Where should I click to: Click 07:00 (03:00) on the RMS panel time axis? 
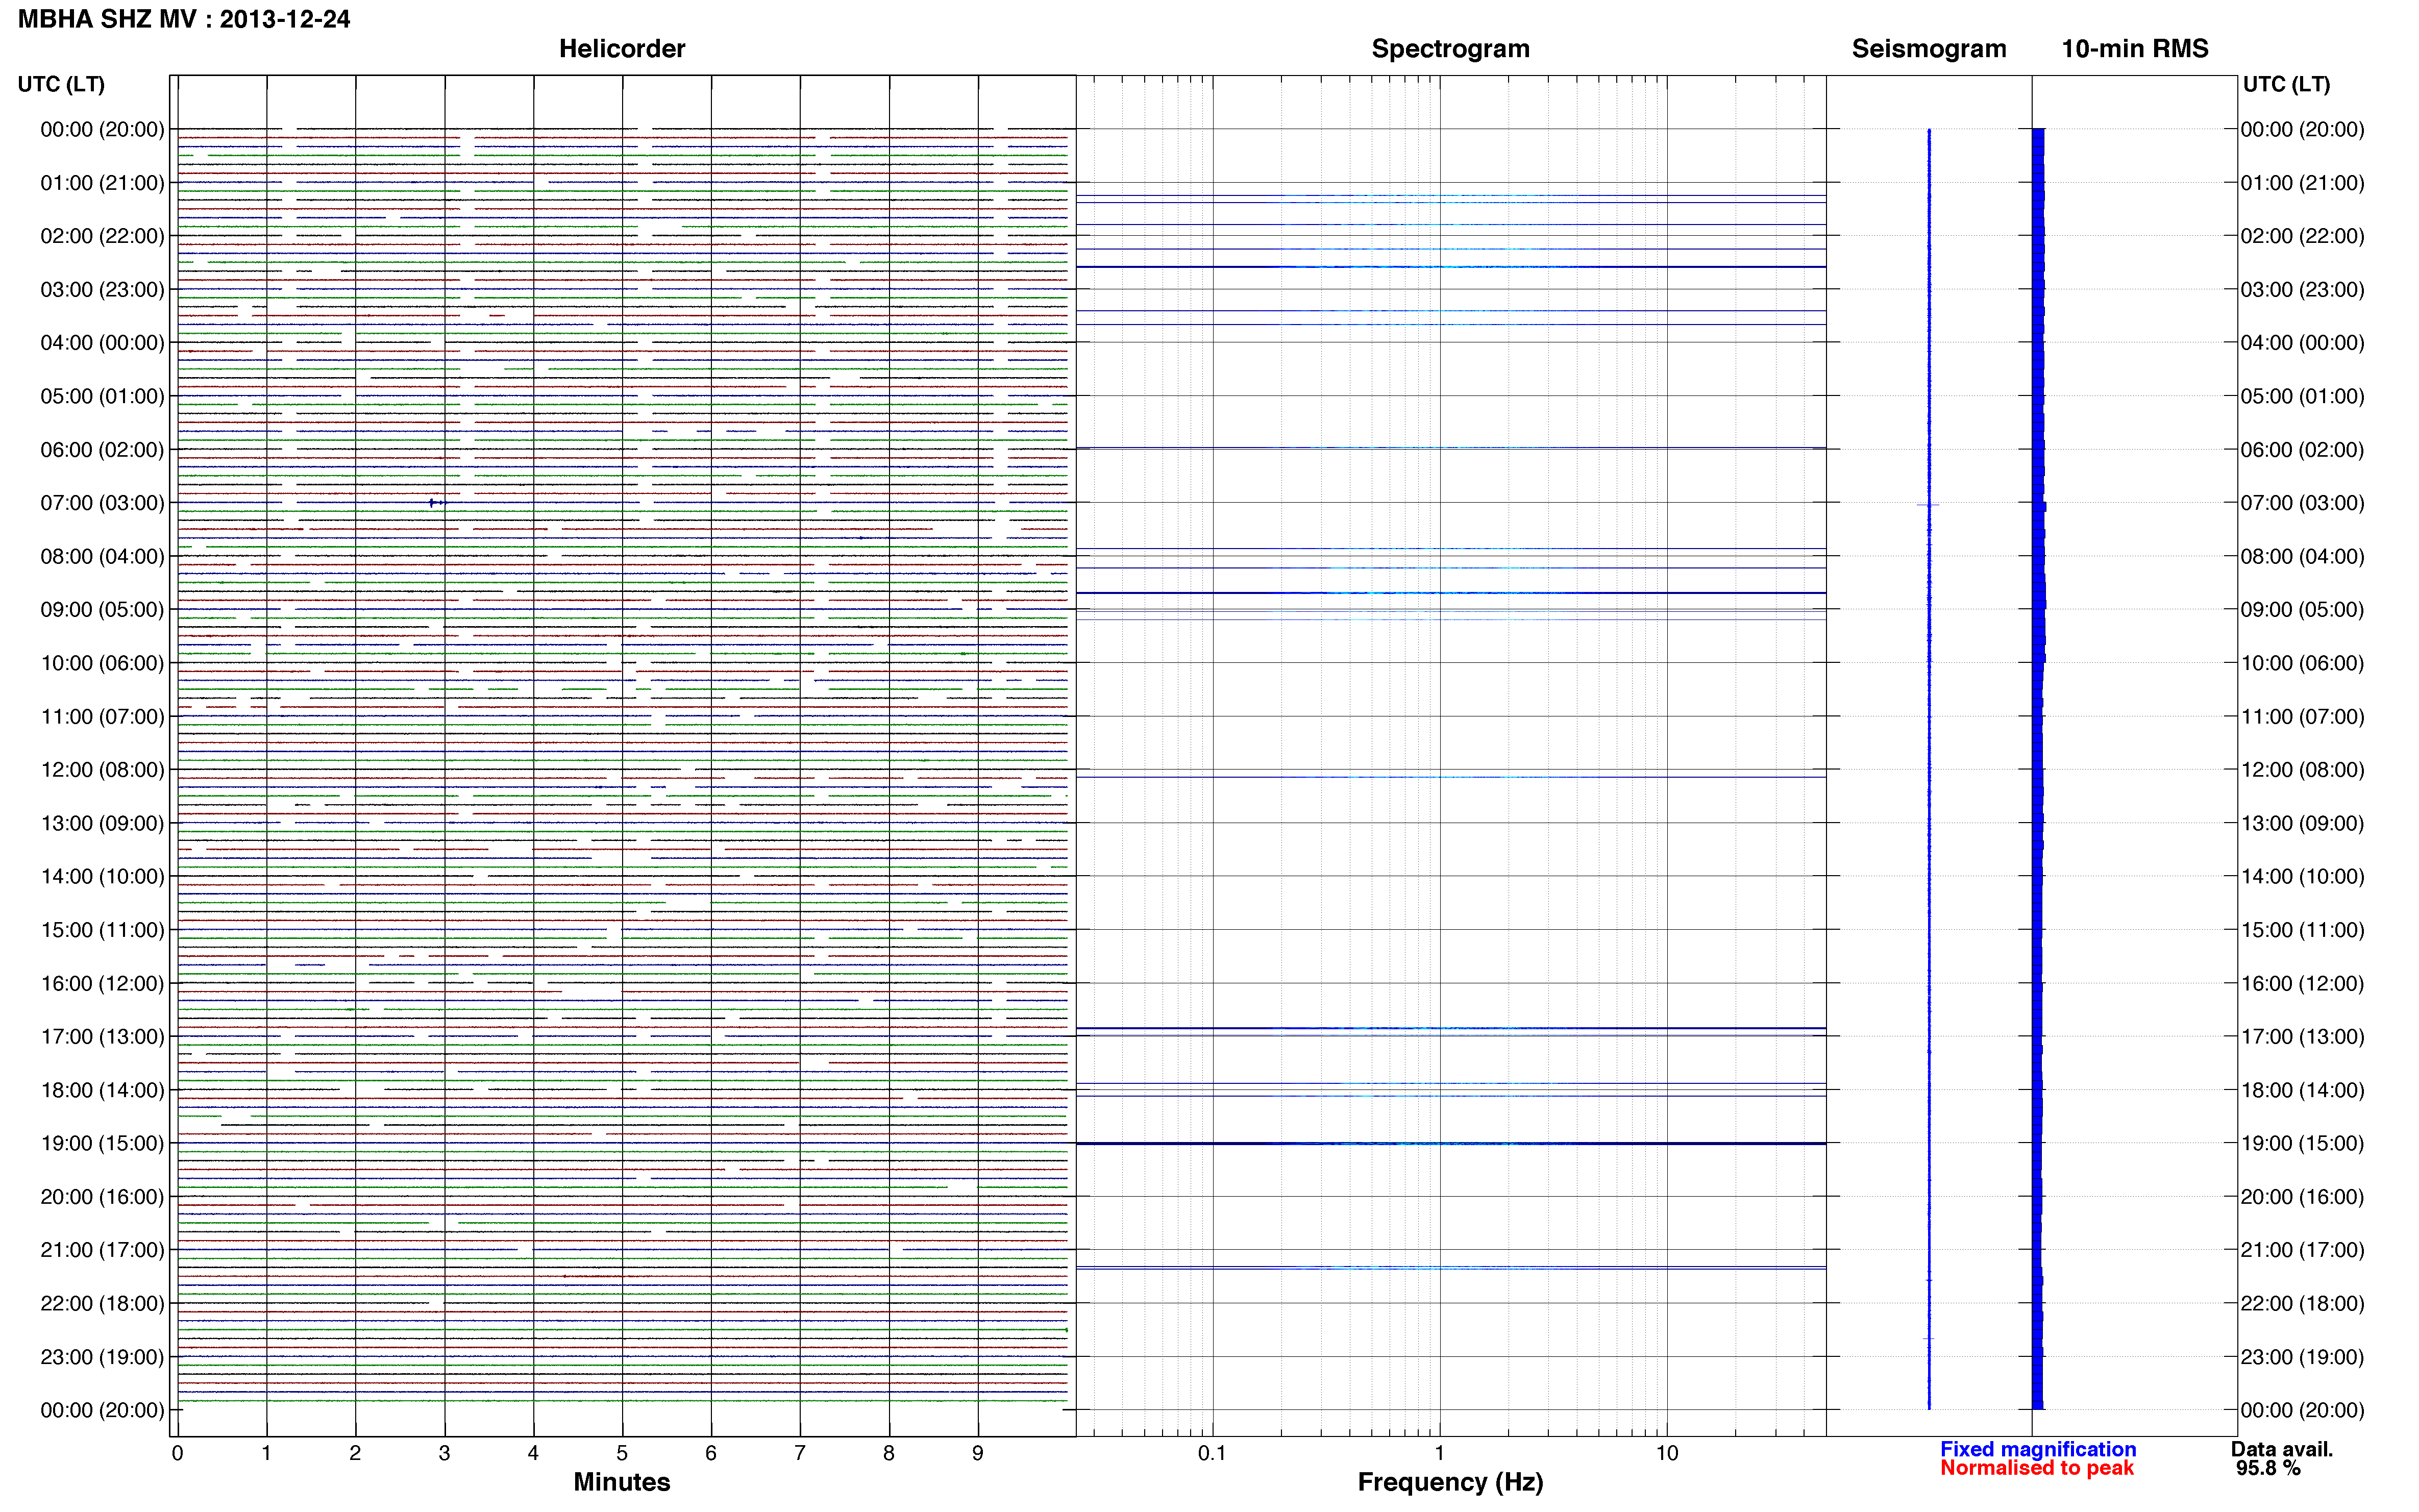[x=2303, y=503]
